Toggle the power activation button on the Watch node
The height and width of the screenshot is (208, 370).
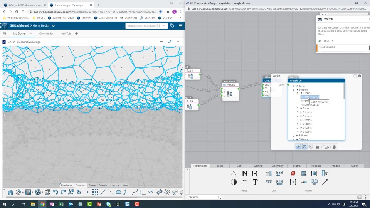click(304, 147)
